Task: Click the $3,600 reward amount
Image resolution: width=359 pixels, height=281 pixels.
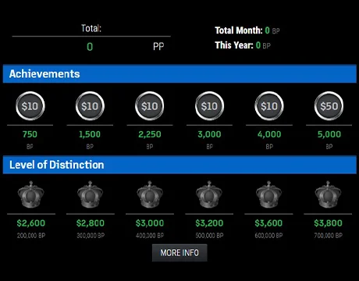Action: tap(268, 223)
